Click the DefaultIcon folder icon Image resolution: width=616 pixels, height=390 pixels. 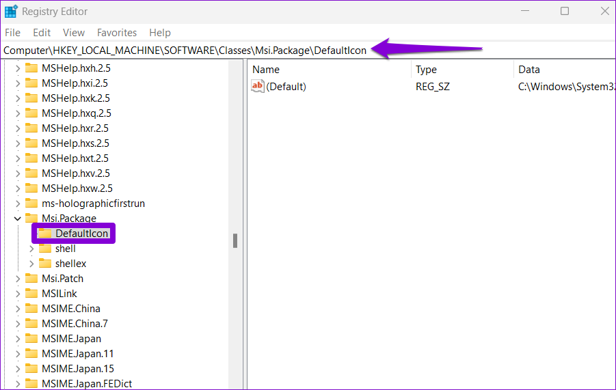pos(45,234)
